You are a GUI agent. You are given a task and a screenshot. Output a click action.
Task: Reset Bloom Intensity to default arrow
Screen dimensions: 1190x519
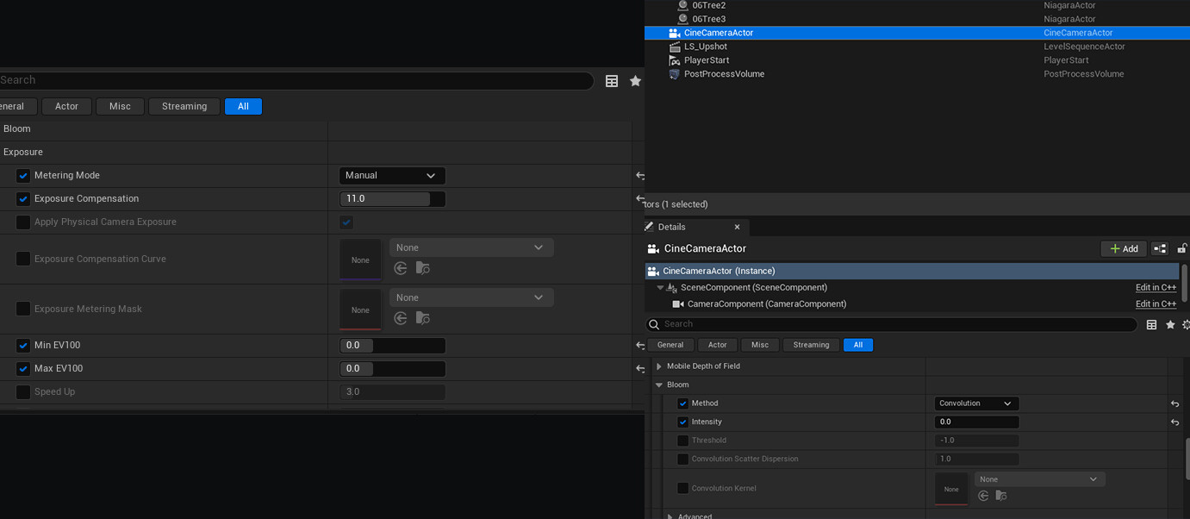click(x=1174, y=422)
